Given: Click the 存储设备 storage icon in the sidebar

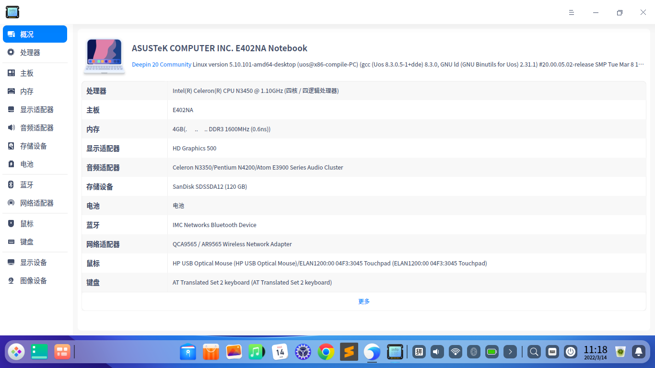Looking at the screenshot, I should tap(11, 146).
